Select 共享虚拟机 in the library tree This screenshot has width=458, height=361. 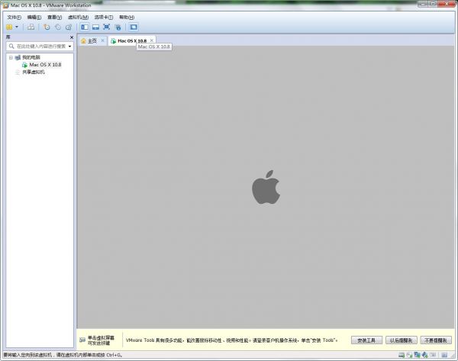pyautogui.click(x=34, y=72)
